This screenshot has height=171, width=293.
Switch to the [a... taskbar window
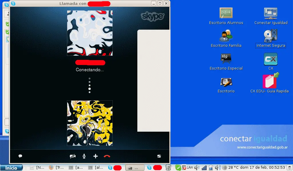click(76, 168)
